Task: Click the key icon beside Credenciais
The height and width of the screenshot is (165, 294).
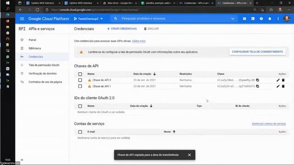Action: (22, 57)
